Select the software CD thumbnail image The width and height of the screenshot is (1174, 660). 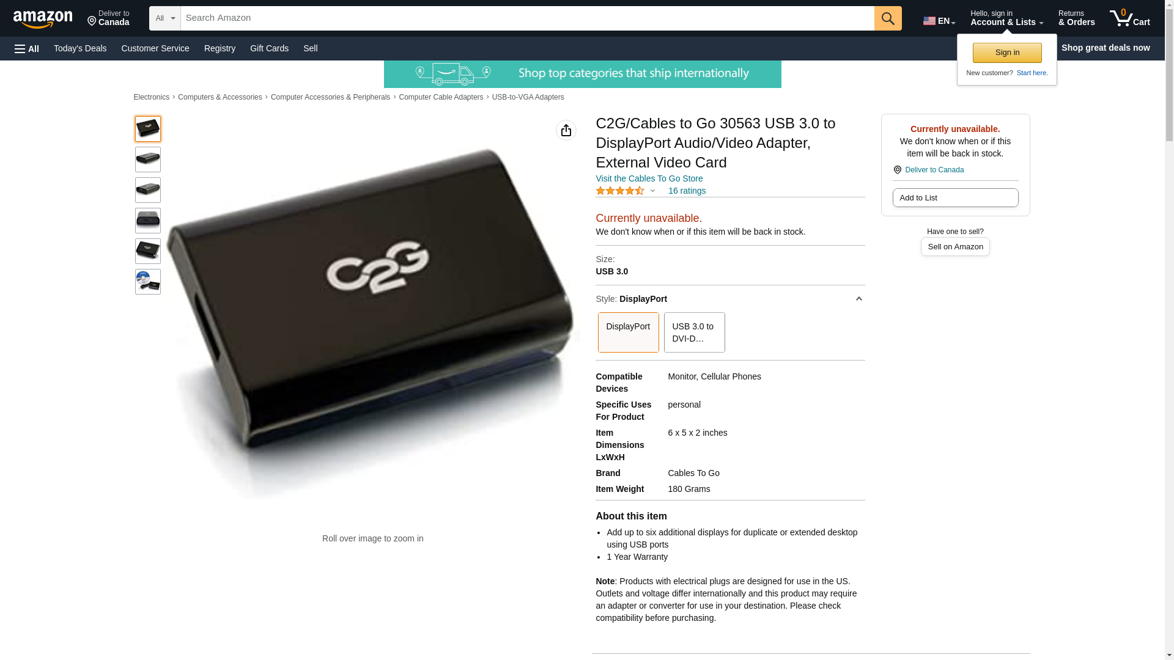[x=148, y=282]
